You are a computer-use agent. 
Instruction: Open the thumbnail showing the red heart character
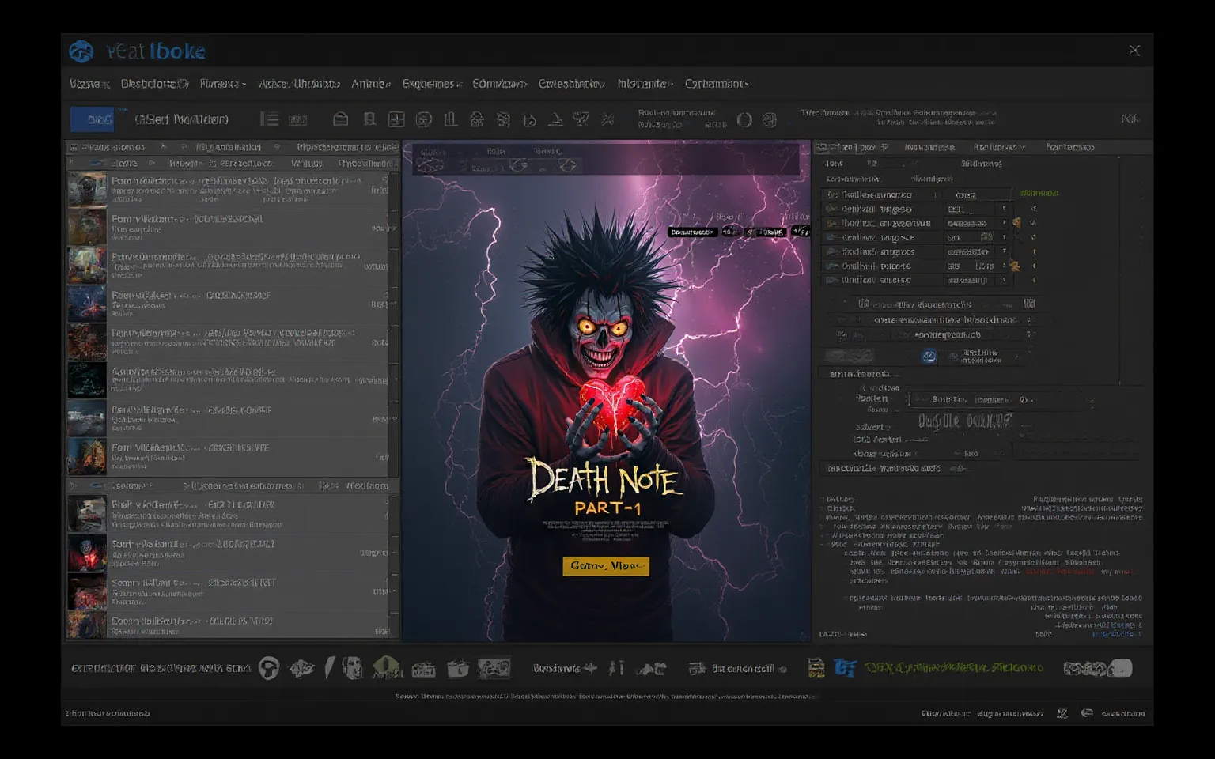click(86, 553)
